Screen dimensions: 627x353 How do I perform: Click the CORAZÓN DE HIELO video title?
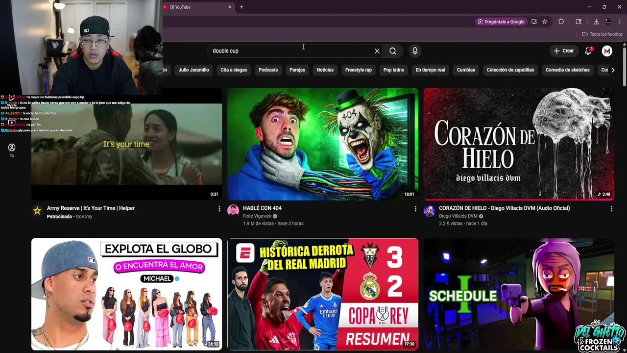(x=504, y=208)
